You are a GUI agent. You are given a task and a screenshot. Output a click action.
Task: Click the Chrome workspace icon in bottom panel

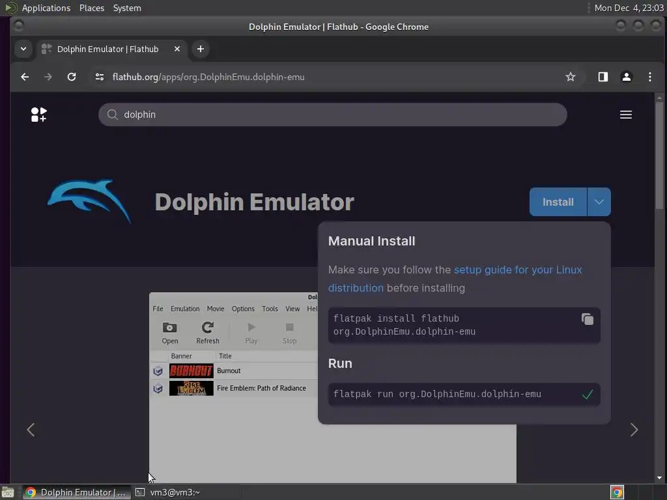click(x=617, y=492)
